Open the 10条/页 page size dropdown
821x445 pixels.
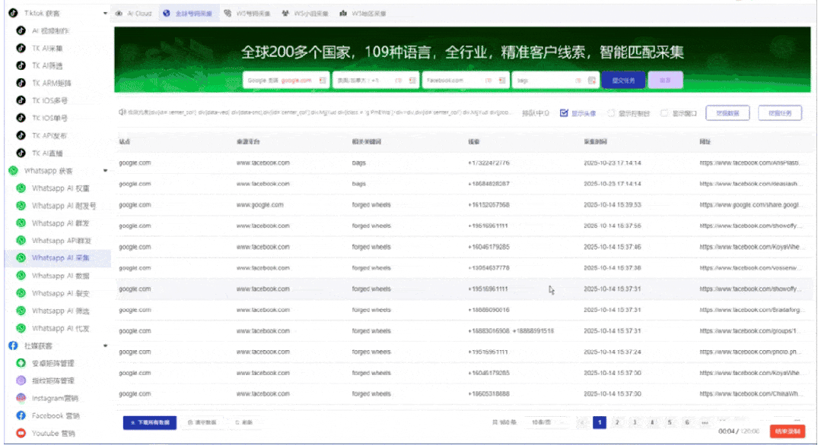point(548,422)
